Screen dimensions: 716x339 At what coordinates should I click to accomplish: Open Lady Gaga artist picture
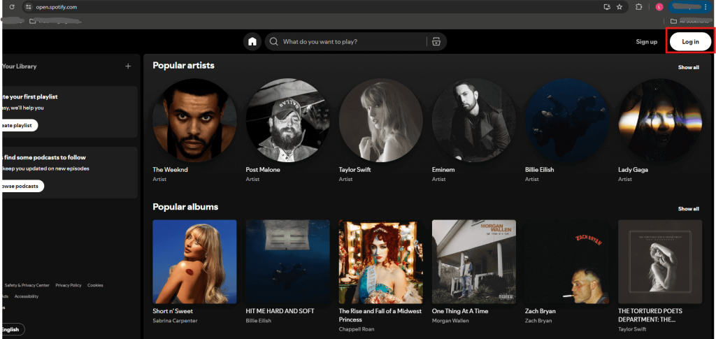click(660, 120)
